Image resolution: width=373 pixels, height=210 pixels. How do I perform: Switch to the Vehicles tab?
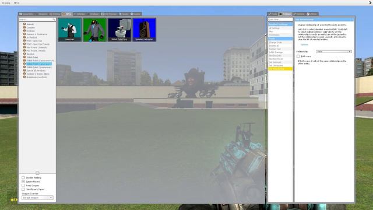(79, 14)
